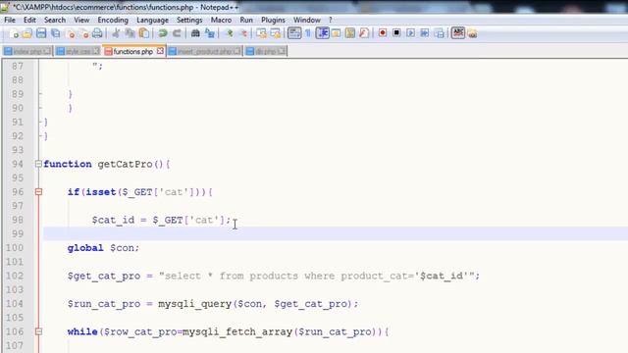
Task: Open the Run menu
Action: 246,20
